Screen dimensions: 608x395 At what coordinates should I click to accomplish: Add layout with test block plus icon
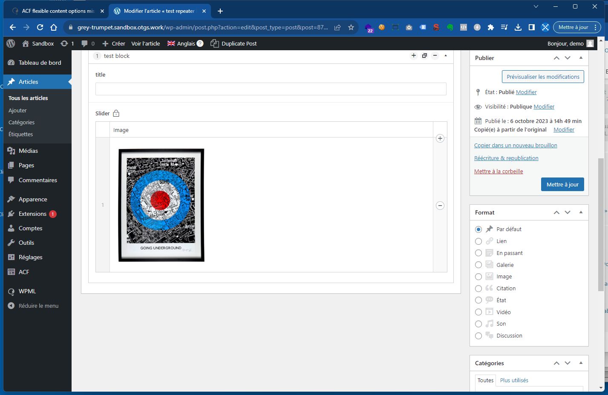413,56
